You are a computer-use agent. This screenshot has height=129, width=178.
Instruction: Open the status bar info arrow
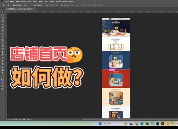(31, 119)
